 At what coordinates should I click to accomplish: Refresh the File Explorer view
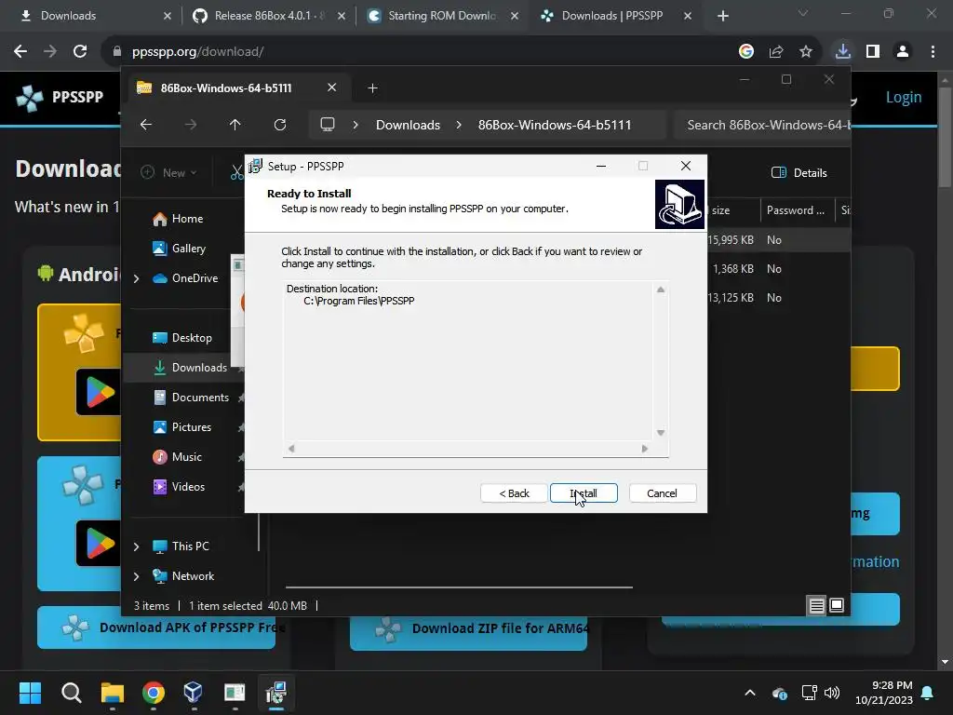[280, 125]
